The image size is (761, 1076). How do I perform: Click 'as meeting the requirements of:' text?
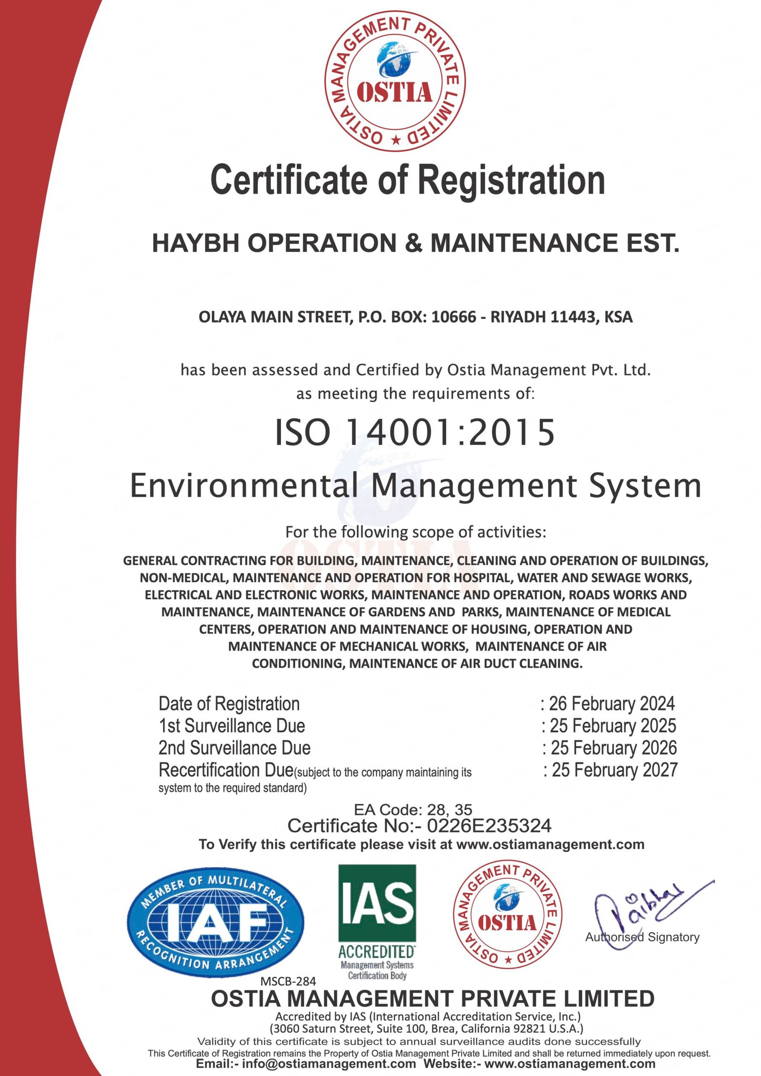pos(415,394)
